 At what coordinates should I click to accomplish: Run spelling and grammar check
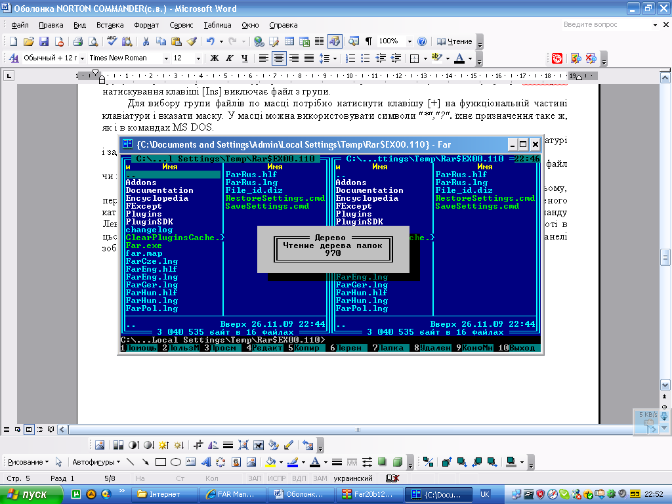112,41
